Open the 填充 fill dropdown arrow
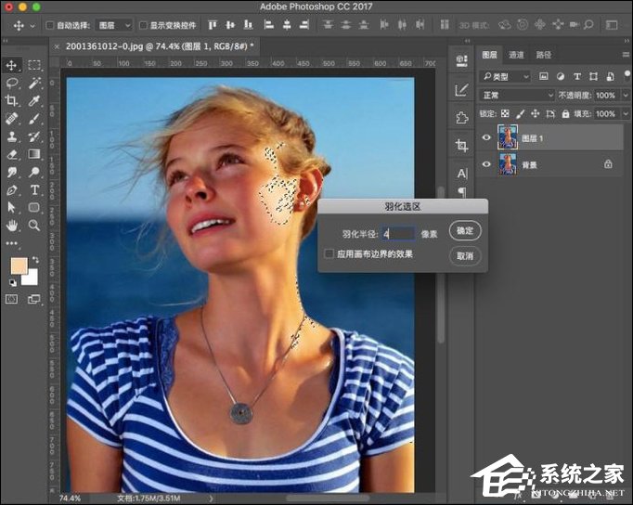 click(626, 114)
